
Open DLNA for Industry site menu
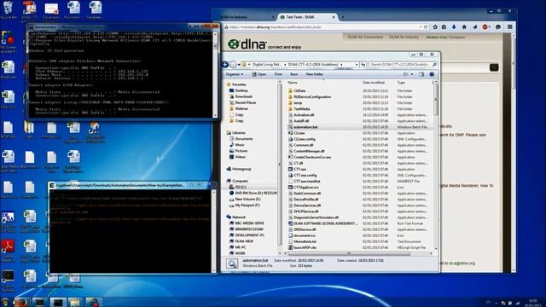(x=404, y=37)
